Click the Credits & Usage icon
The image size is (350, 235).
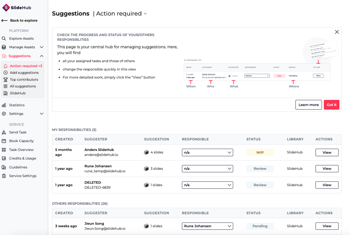(4, 158)
